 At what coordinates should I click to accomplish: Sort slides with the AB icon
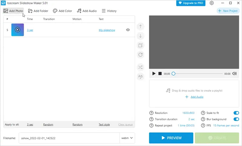tap(140, 76)
